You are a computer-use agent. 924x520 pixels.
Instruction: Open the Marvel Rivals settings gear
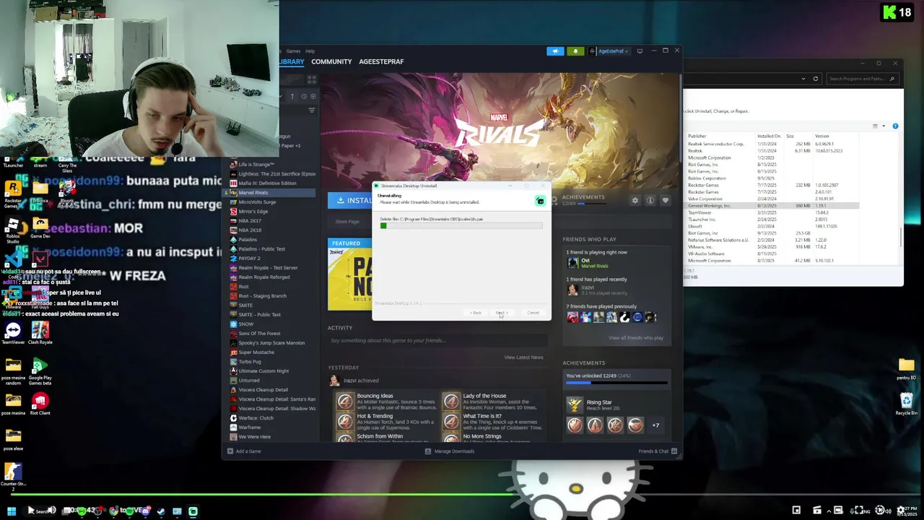(x=635, y=200)
